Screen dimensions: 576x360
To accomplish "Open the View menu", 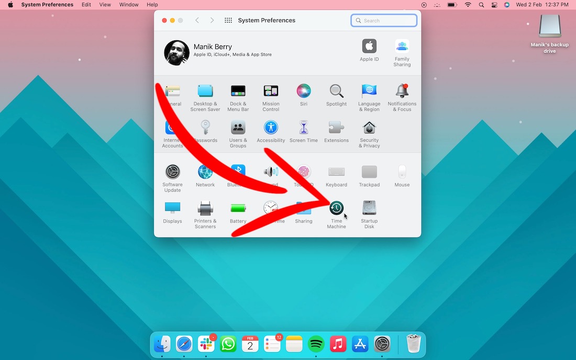I will (105, 5).
